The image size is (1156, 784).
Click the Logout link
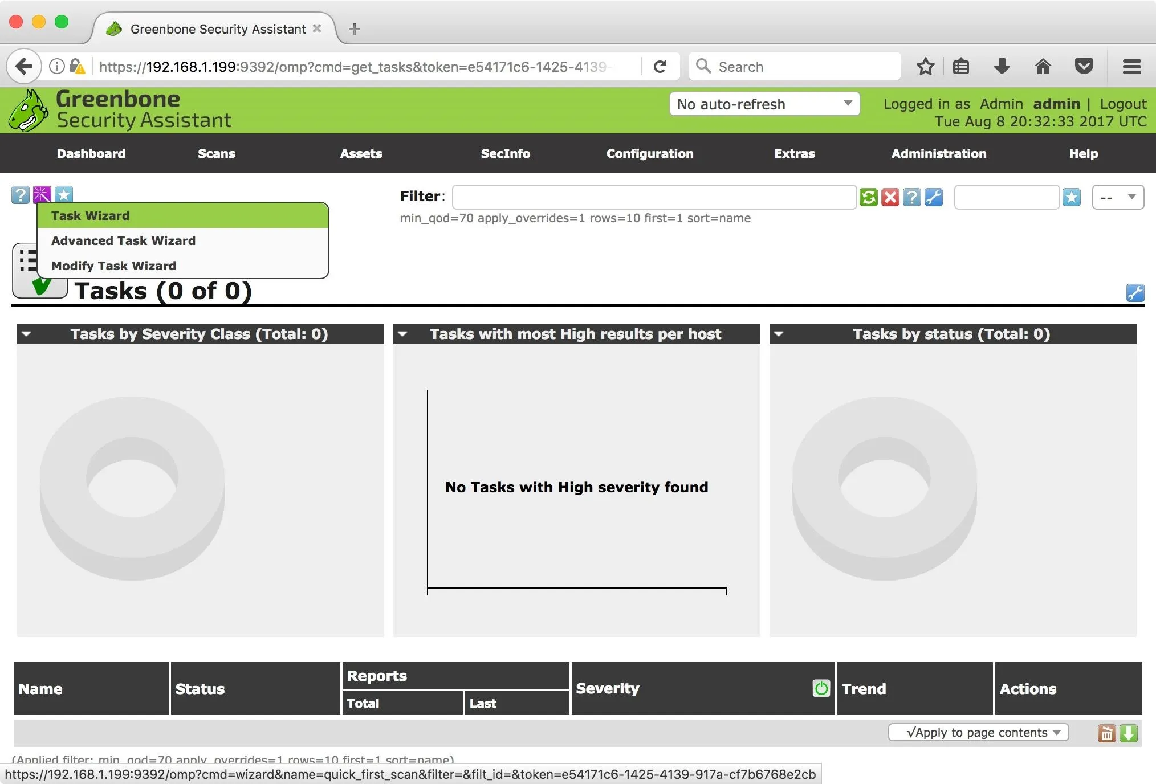(x=1123, y=104)
